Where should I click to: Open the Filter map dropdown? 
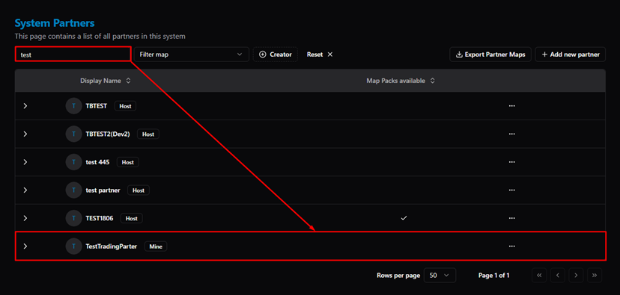pos(192,55)
